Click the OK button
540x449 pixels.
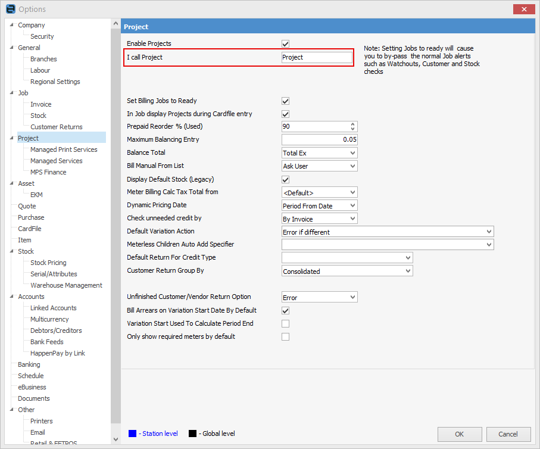(460, 434)
